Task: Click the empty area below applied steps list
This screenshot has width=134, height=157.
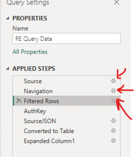Action: click(66, 151)
